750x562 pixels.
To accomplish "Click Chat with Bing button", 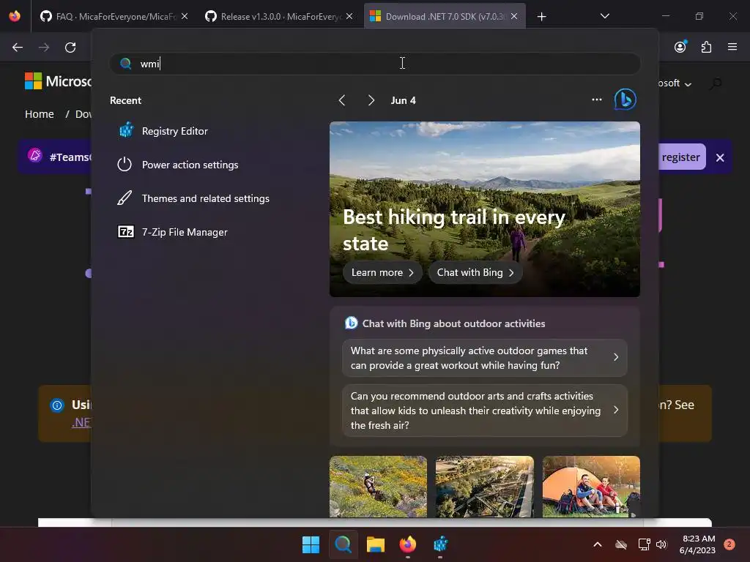I will coord(475,272).
